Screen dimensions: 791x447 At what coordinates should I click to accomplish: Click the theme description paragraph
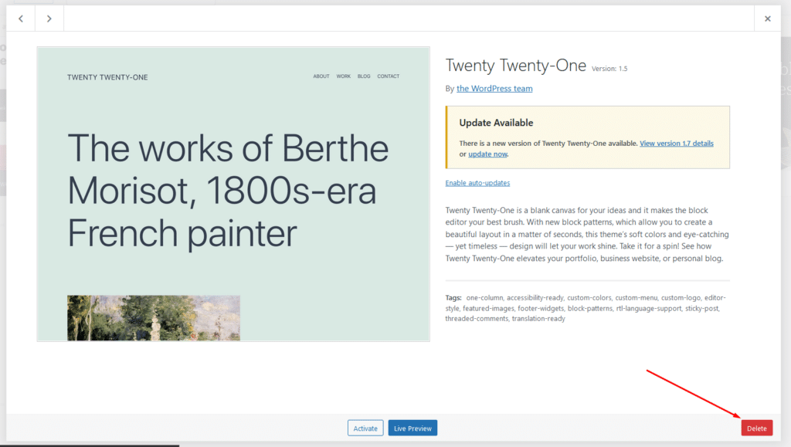pos(587,235)
